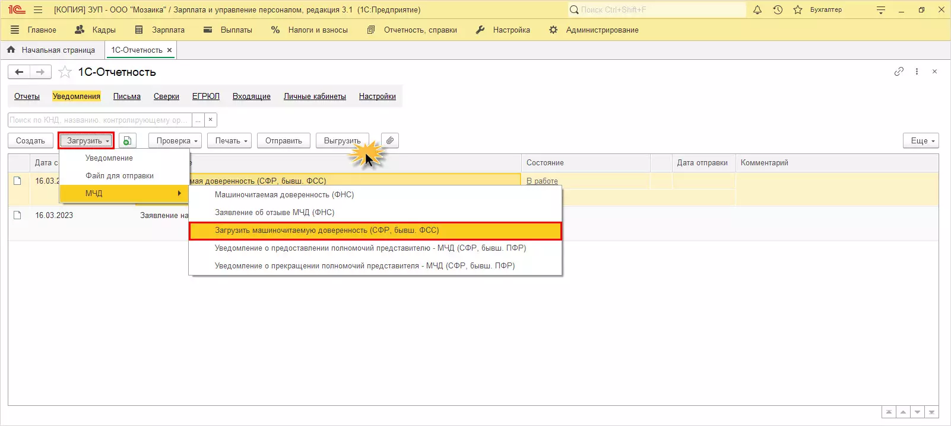Close the 1С-Отчетность tab
Screen dimensions: 951x426
[169, 50]
